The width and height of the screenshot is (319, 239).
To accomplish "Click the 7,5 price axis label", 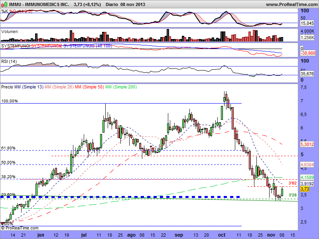I will 303,88.
